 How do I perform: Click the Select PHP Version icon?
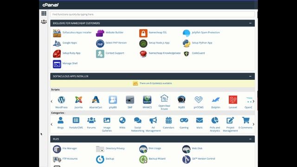(x=100, y=44)
